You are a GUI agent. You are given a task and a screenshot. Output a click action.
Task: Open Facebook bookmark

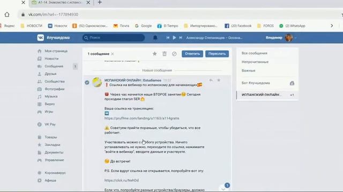tap(238, 26)
